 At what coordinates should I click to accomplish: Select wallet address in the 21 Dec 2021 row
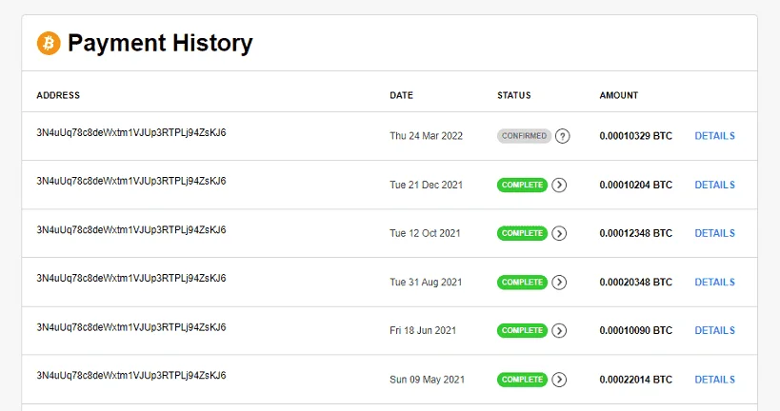tap(131, 181)
